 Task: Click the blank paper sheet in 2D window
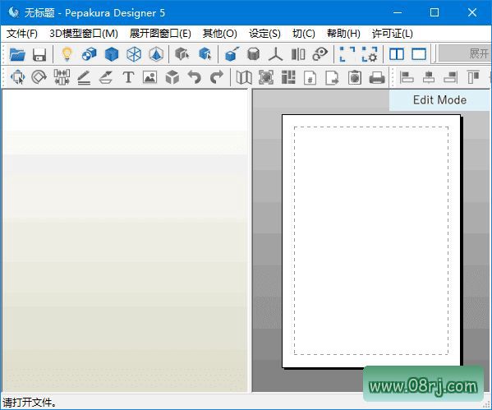371,241
